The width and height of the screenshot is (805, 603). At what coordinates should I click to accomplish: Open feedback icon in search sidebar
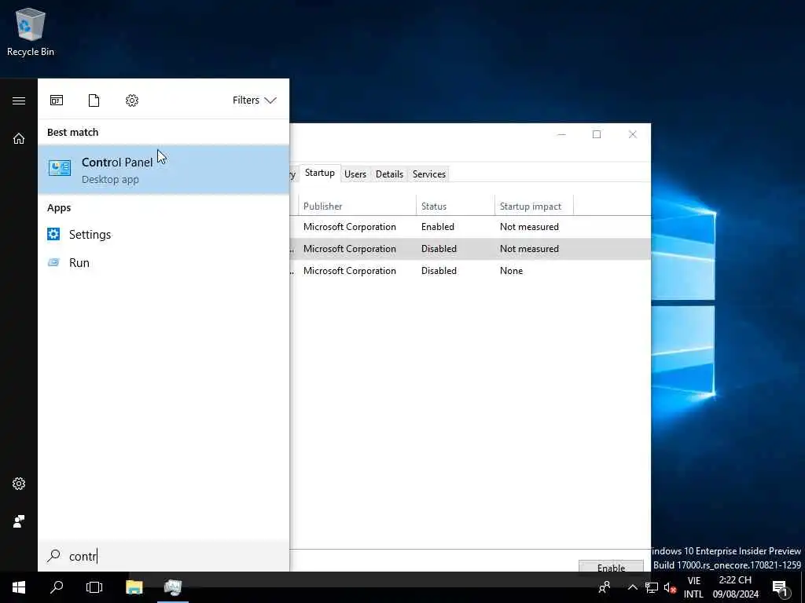point(19,521)
